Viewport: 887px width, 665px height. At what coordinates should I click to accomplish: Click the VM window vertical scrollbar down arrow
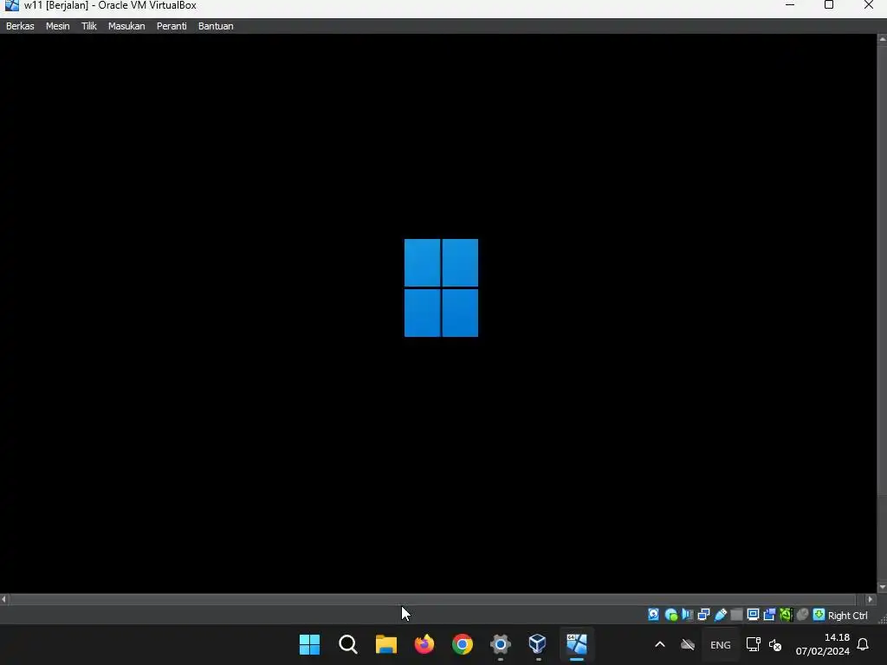click(882, 588)
